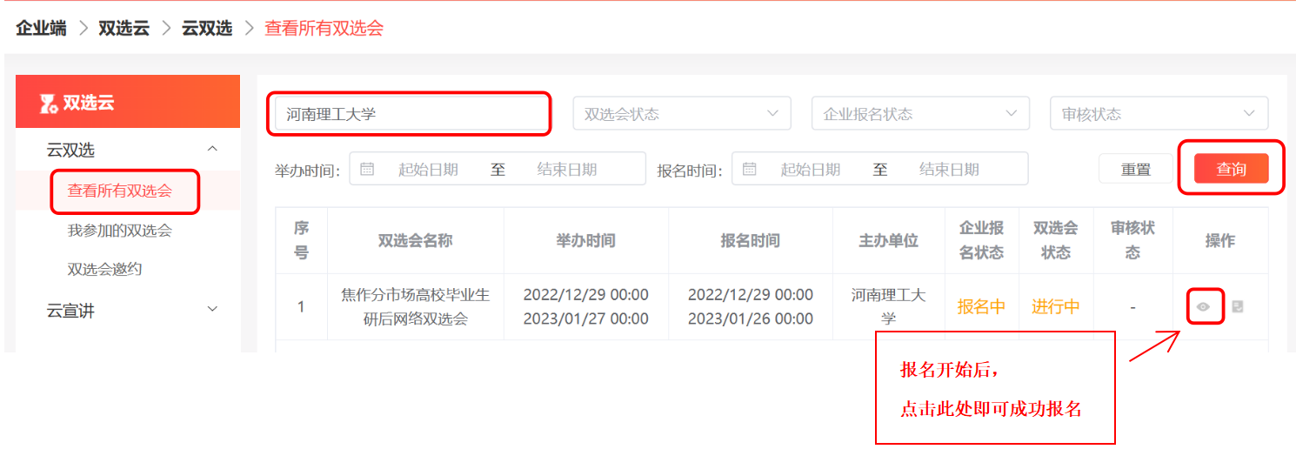Click the search field containing 河南理工大学
Image resolution: width=1296 pixels, height=456 pixels.
pyautogui.click(x=407, y=114)
